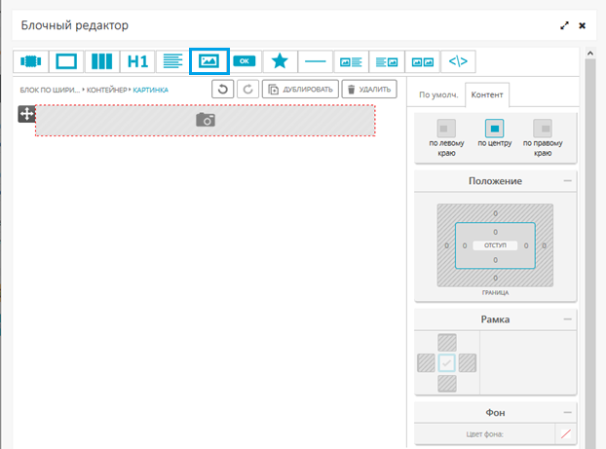Screen dimensions: 606x449
Task: Click the Дублировать button
Action: 301,90
